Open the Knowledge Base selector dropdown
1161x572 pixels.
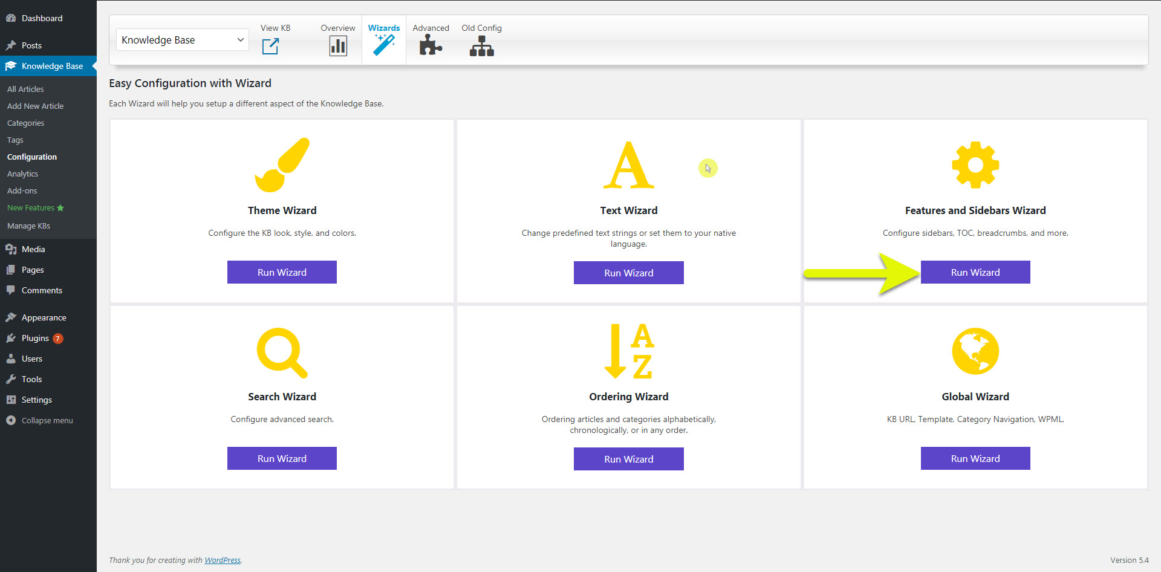coord(182,40)
